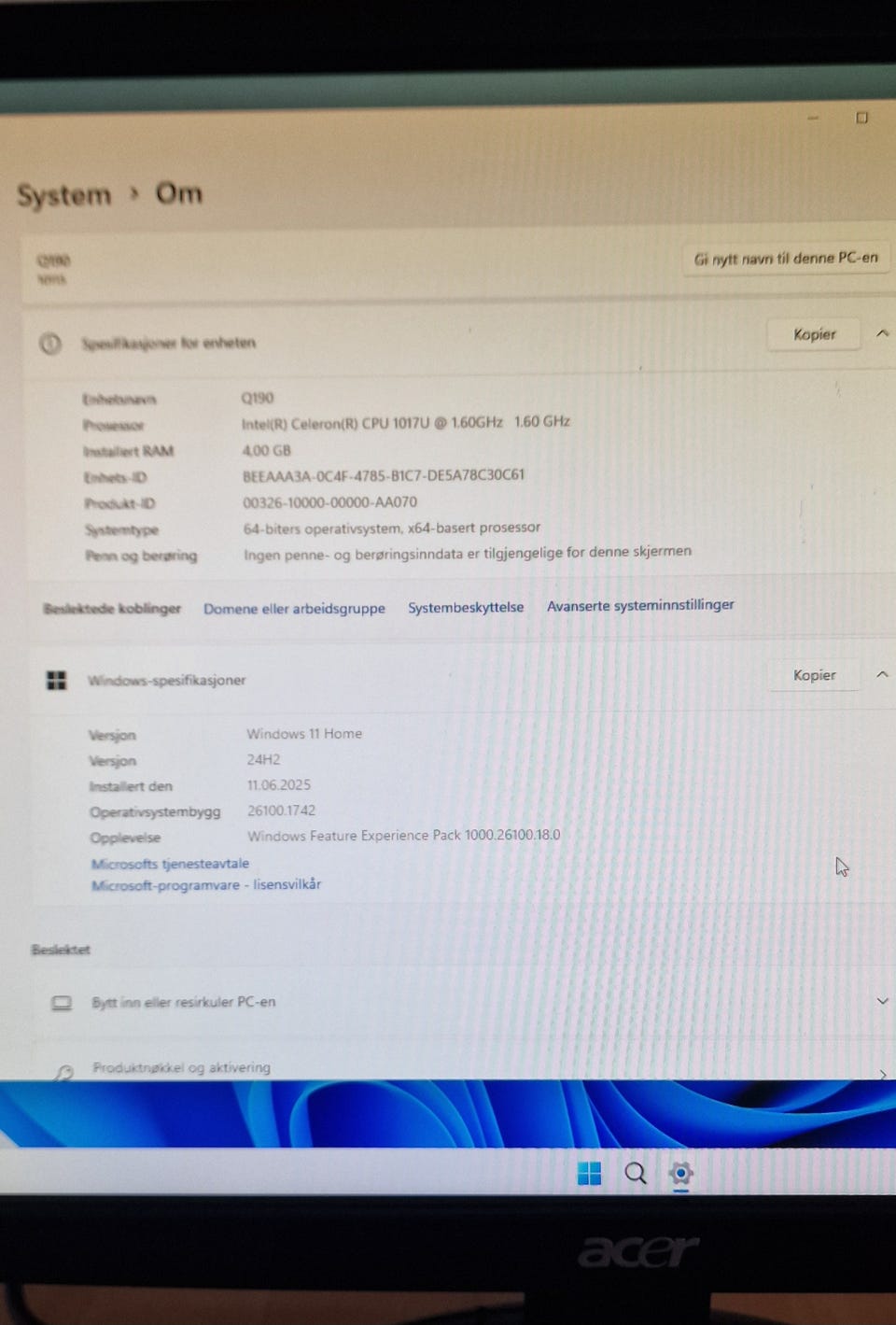
Task: Click the Operativsystembygg label
Action: (155, 812)
